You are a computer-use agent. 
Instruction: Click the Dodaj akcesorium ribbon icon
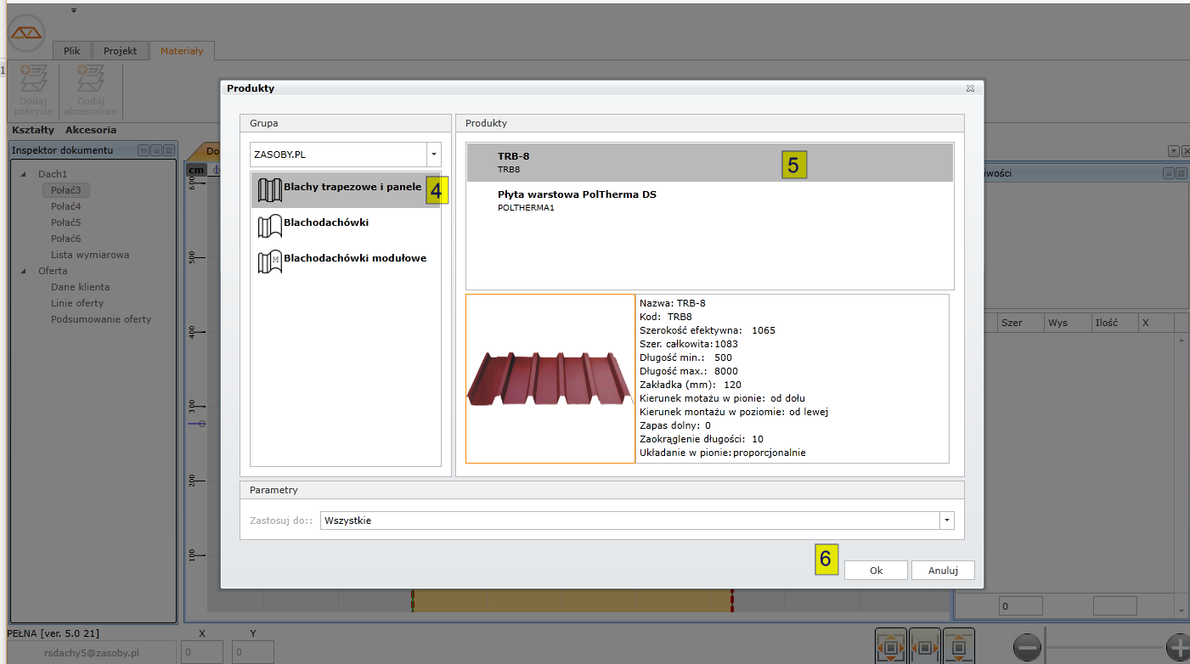pyautogui.click(x=90, y=80)
